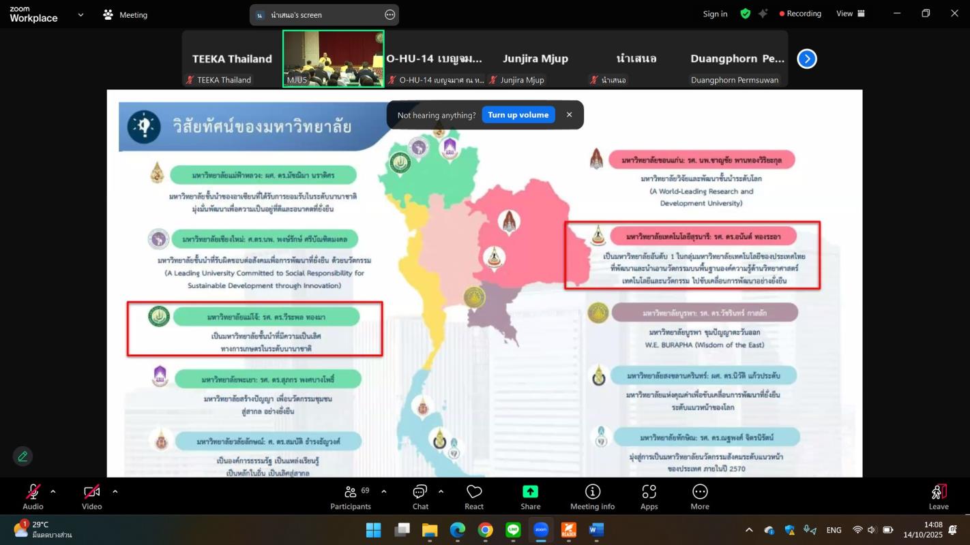Image resolution: width=970 pixels, height=545 pixels.
Task: Open the Zoom Workplace dropdown arrow
Action: click(80, 14)
